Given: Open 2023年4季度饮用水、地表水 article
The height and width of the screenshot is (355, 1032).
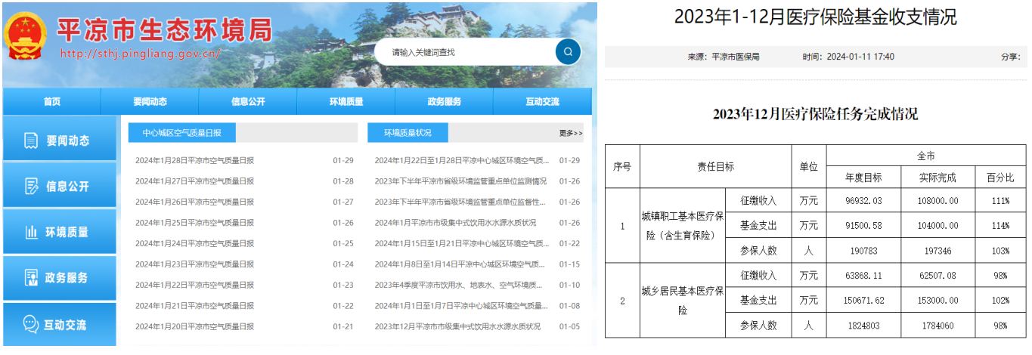Looking at the screenshot, I should (x=459, y=285).
